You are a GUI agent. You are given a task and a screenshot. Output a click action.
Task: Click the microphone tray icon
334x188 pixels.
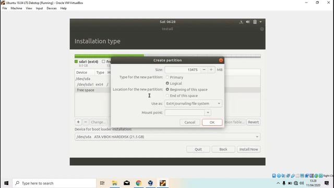pyautogui.click(x=284, y=183)
